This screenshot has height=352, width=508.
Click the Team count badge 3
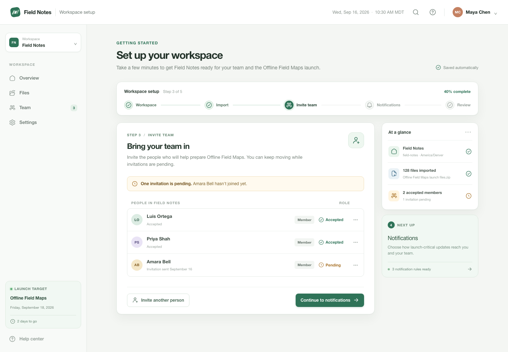[x=74, y=108]
